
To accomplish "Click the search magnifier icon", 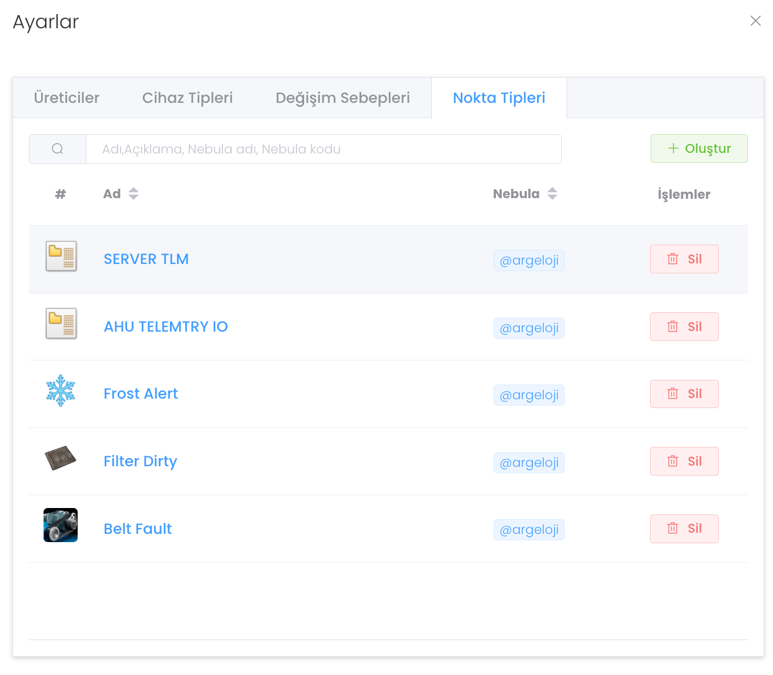I will click(x=58, y=149).
